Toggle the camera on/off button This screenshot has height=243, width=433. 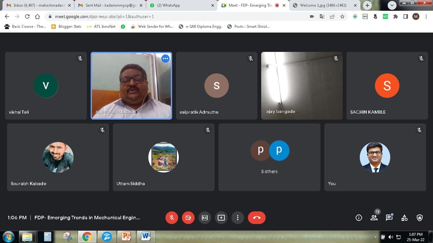[188, 218]
